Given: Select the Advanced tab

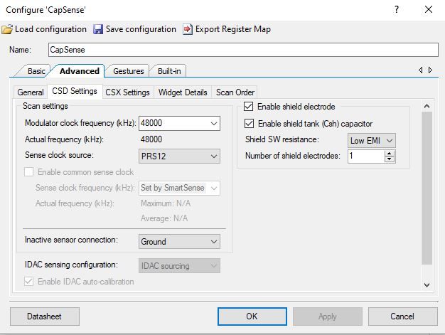Looking at the screenshot, I should click(80, 71).
